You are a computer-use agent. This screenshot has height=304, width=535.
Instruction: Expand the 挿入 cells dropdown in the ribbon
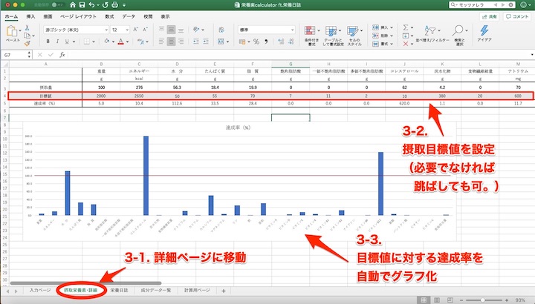(392, 27)
